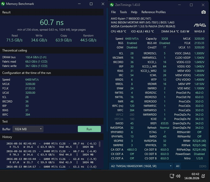Click the tRFC (ns) 120 value
This screenshot has height=182, width=210.
pyautogui.click(x=132, y=106)
